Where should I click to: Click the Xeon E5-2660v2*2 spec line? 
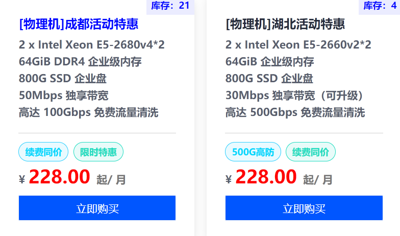[298, 44]
